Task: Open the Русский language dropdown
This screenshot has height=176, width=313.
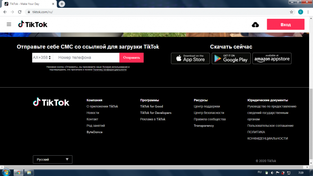Action: click(x=52, y=160)
